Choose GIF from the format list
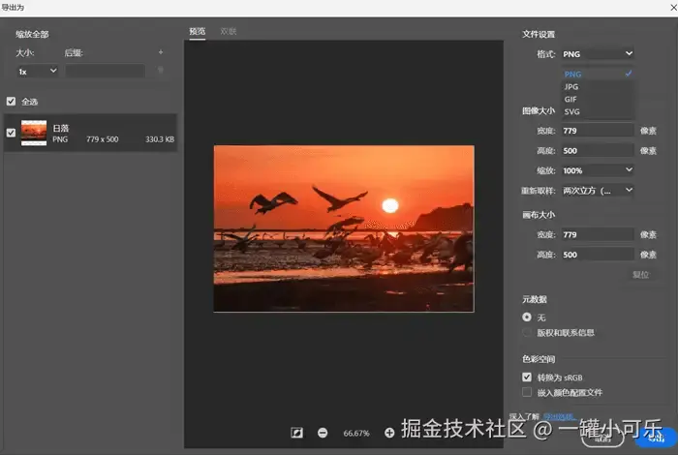 click(x=598, y=99)
